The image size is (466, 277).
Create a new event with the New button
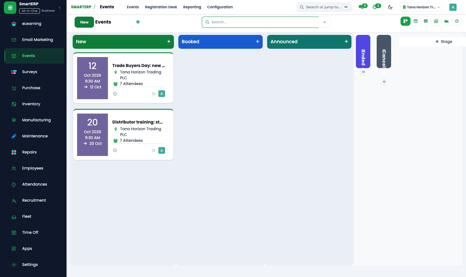pyautogui.click(x=84, y=22)
